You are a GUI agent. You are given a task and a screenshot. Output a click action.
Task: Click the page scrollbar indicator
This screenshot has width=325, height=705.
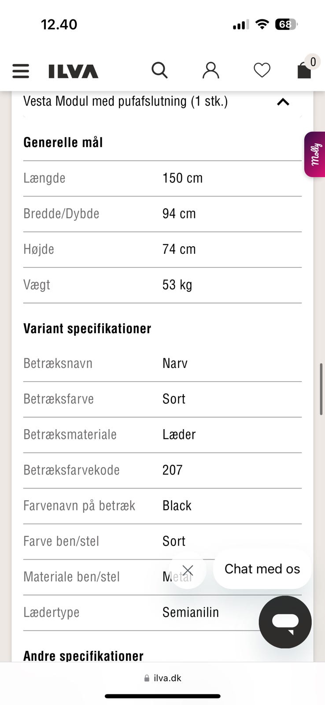tap(321, 389)
